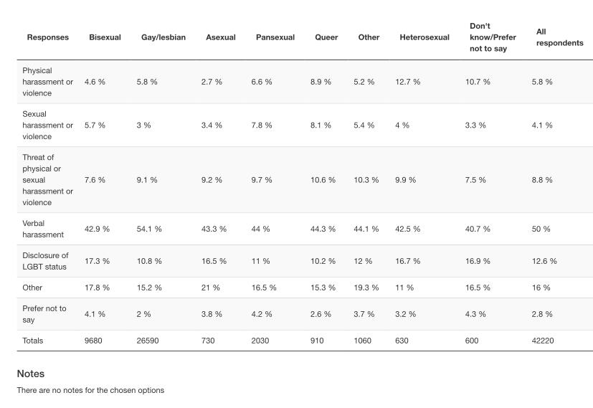This screenshot has height=408, width=593.
Task: Select the Gay/lesbian column header
Action: (x=163, y=37)
